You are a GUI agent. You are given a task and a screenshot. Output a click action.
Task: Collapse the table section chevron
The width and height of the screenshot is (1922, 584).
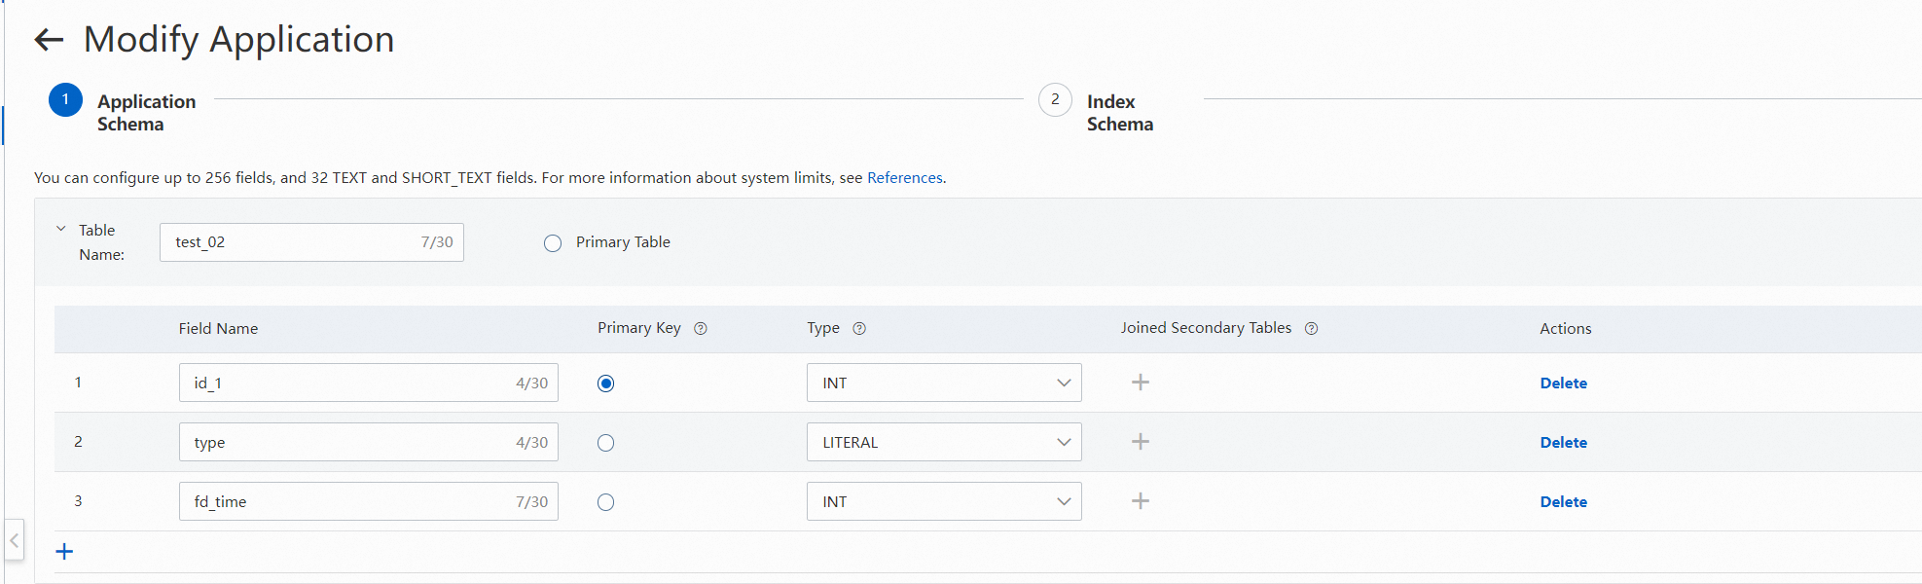click(x=60, y=230)
